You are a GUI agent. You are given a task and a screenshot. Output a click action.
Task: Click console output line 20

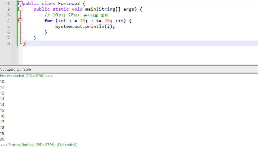2,139
